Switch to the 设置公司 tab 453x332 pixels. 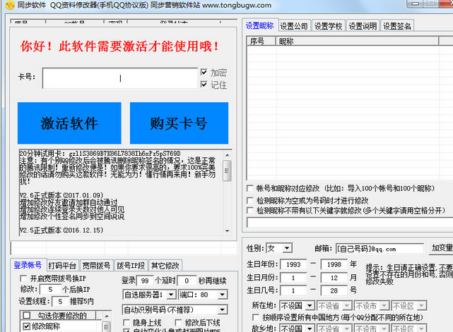294,26
